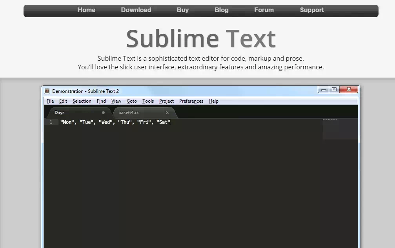Open the Preferences menu

[x=191, y=101]
